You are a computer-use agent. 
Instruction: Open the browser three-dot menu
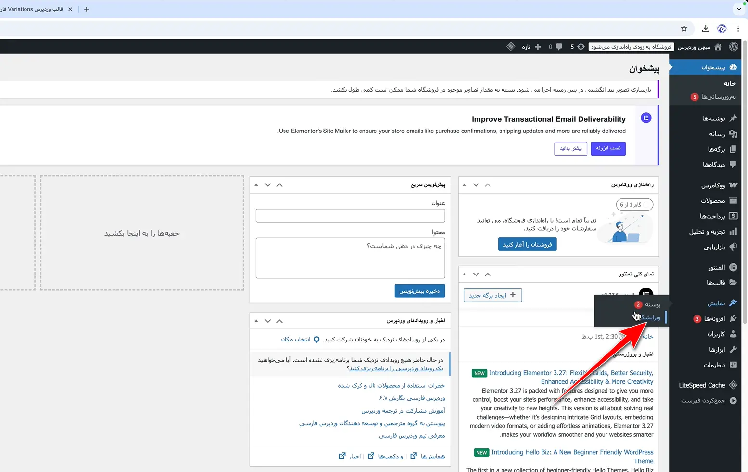tap(738, 29)
